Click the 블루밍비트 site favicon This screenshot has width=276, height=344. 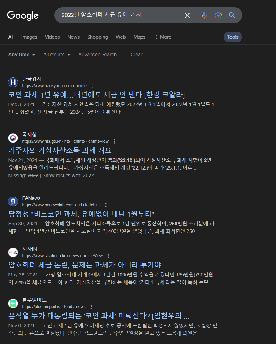(13, 303)
